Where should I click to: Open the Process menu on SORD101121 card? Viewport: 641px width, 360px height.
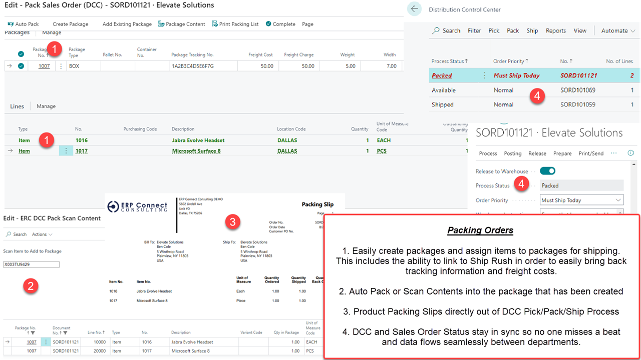(488, 153)
